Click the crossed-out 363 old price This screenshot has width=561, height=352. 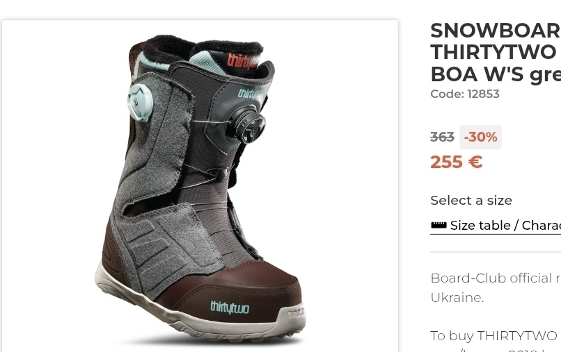(x=442, y=137)
